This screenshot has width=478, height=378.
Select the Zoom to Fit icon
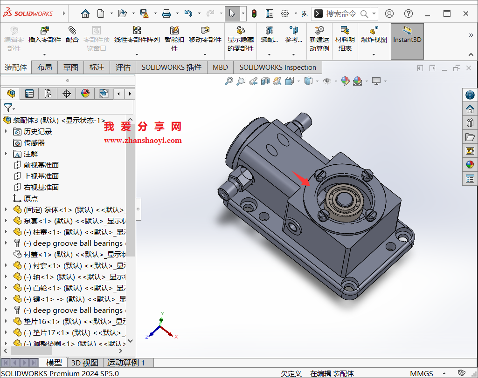[x=229, y=81]
